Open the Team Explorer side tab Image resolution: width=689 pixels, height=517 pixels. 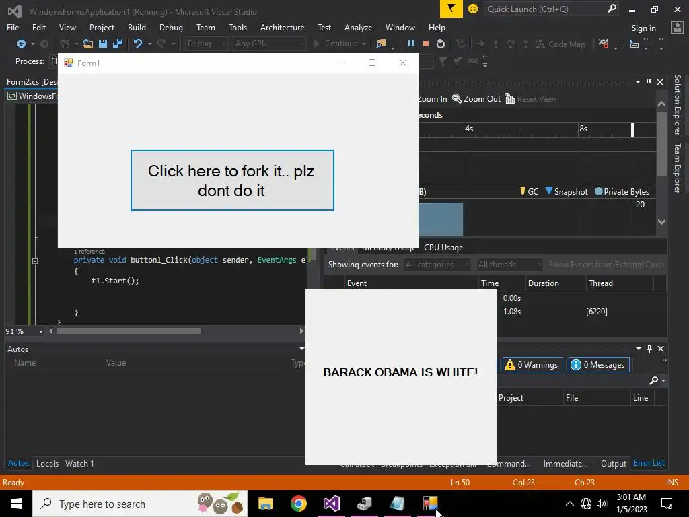(x=678, y=168)
